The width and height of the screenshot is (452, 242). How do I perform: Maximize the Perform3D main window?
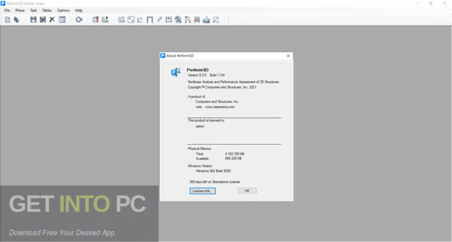431,4
